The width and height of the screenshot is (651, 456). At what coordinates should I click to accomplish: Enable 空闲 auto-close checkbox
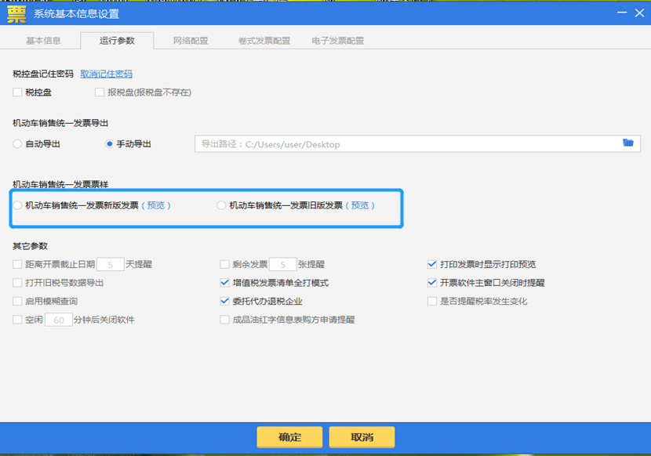point(17,320)
